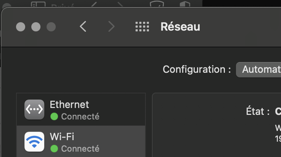Image resolution: width=281 pixels, height=157 pixels.
Task: Click the half-filled shield icon behind the window
Action: coord(184,5)
